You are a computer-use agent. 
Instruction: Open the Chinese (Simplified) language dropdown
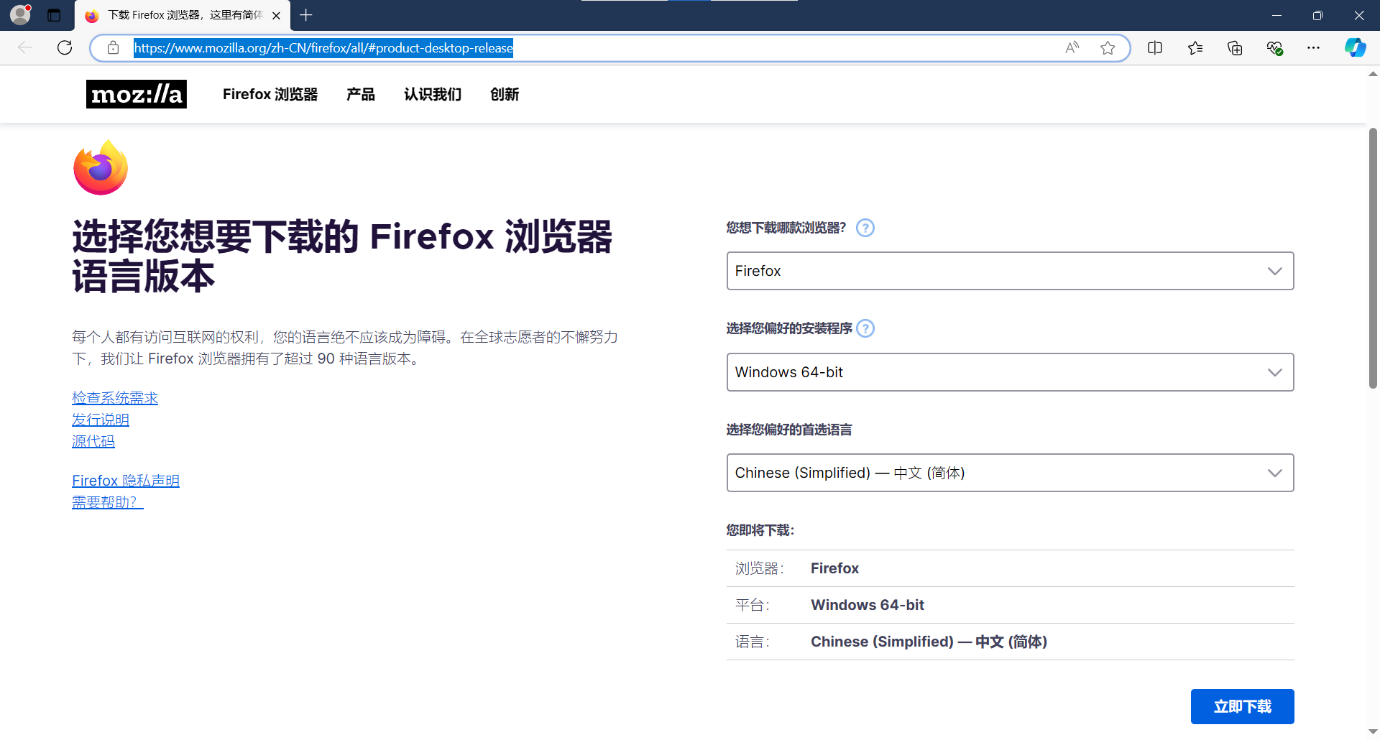[x=1010, y=473]
